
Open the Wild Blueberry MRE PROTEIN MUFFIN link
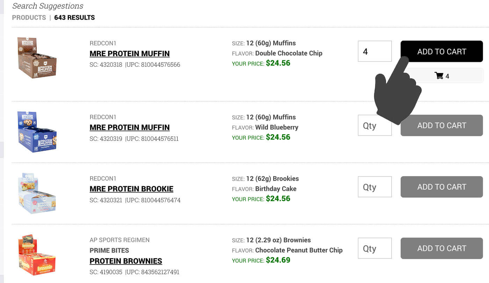(130, 127)
